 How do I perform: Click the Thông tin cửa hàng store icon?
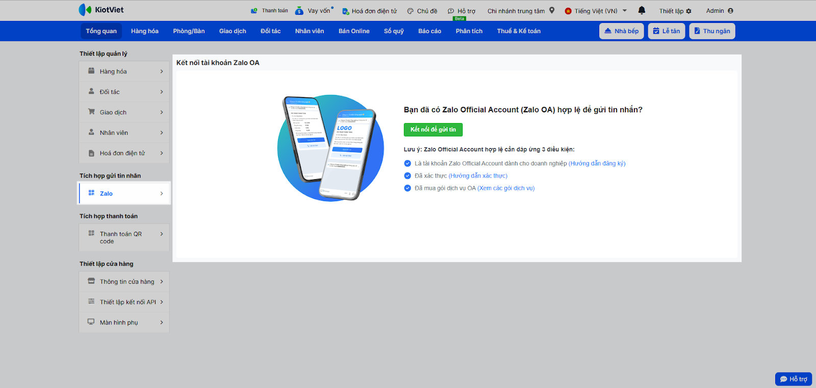[x=91, y=281]
